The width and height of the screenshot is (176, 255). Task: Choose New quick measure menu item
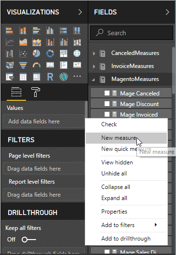pos(126,149)
